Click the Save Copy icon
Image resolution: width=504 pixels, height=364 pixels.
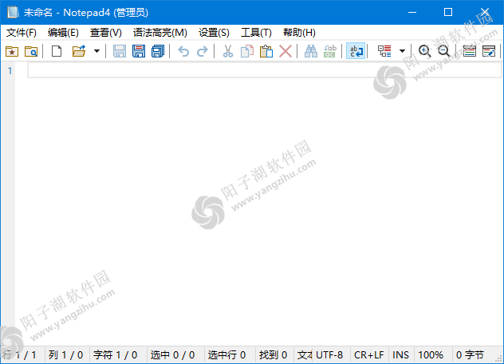pos(158,51)
